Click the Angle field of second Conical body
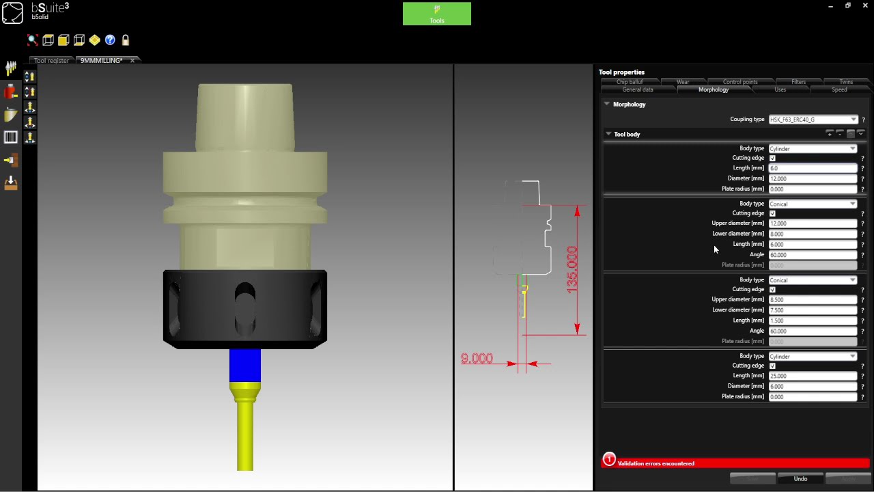The width and height of the screenshot is (874, 492). pos(813,331)
